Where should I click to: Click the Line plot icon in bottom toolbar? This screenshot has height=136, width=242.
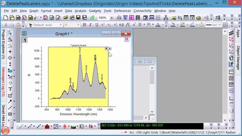(21, 127)
